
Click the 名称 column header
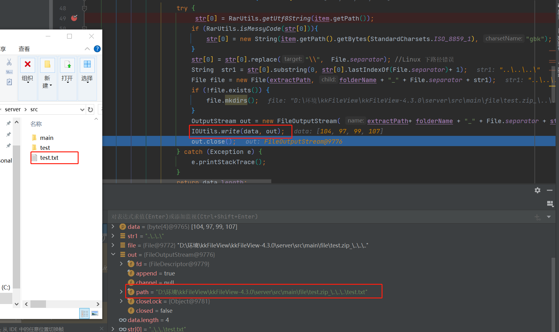[x=36, y=124]
